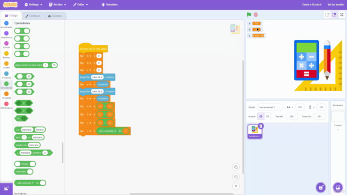Viewport: 347px width, 195px height.
Task: Open variable dropdown on raíz cuadrada fijar block
Action: coord(89,131)
